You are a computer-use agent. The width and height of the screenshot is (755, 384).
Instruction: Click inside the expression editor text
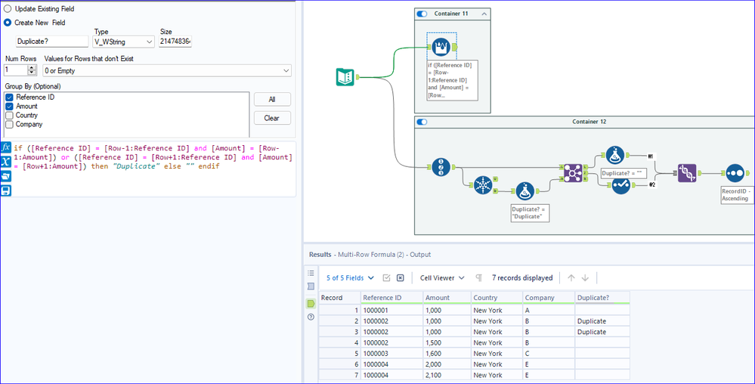click(x=153, y=157)
